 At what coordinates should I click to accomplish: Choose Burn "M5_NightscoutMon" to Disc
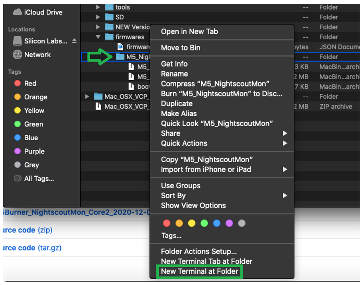point(222,94)
